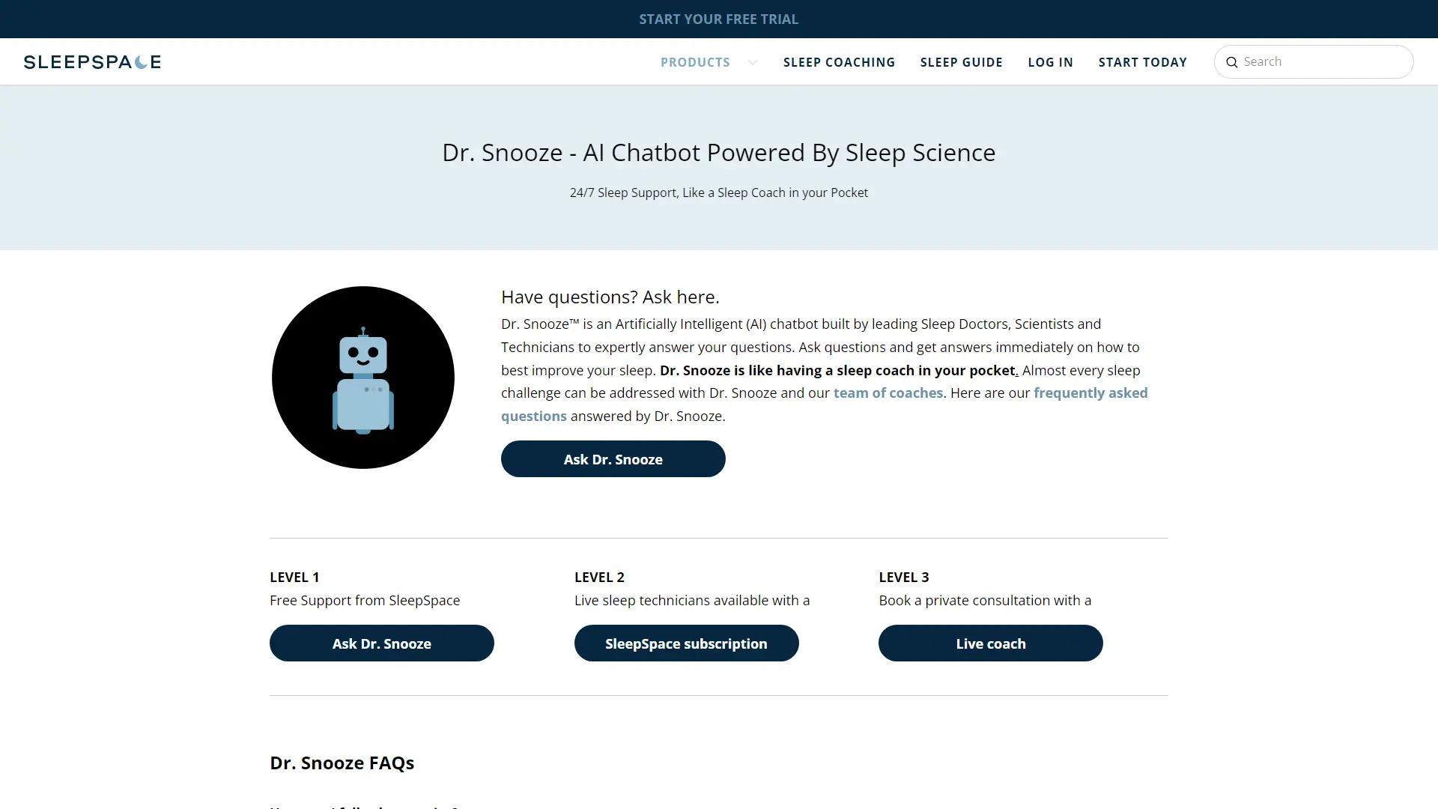
Task: Click the Dr. Snooze robot avatar
Action: click(x=363, y=378)
